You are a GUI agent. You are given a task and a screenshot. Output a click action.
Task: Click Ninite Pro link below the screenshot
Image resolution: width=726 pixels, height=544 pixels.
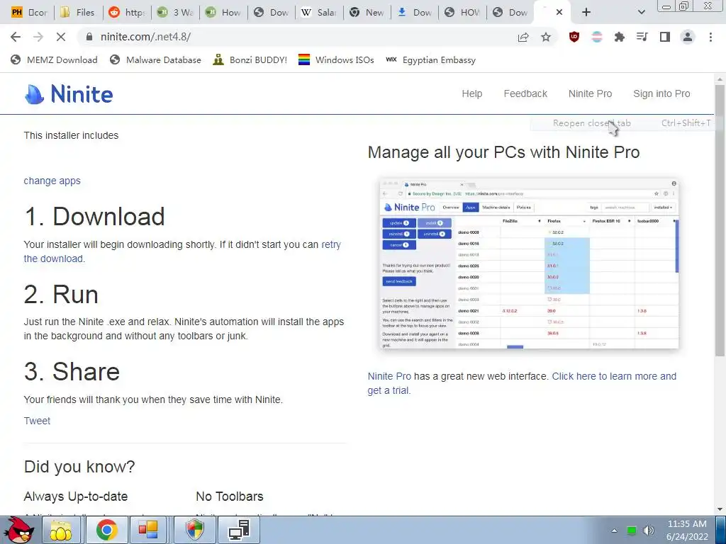[389, 377]
